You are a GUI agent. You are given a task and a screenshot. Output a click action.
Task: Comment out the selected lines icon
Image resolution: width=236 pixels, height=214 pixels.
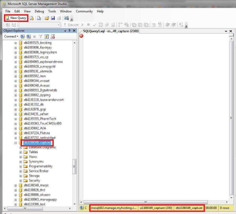click(154, 25)
